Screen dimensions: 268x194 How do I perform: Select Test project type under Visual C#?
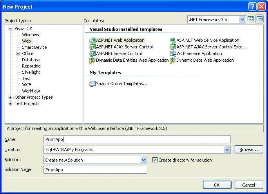click(26, 78)
